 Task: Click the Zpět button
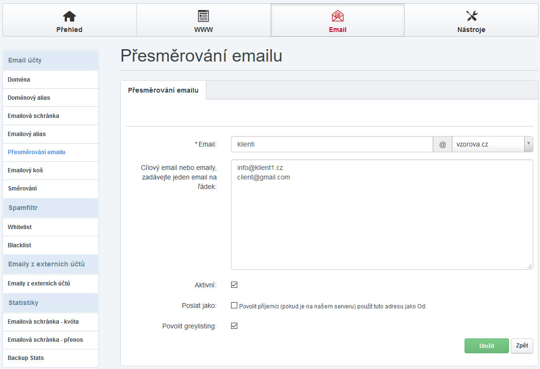[522, 346]
